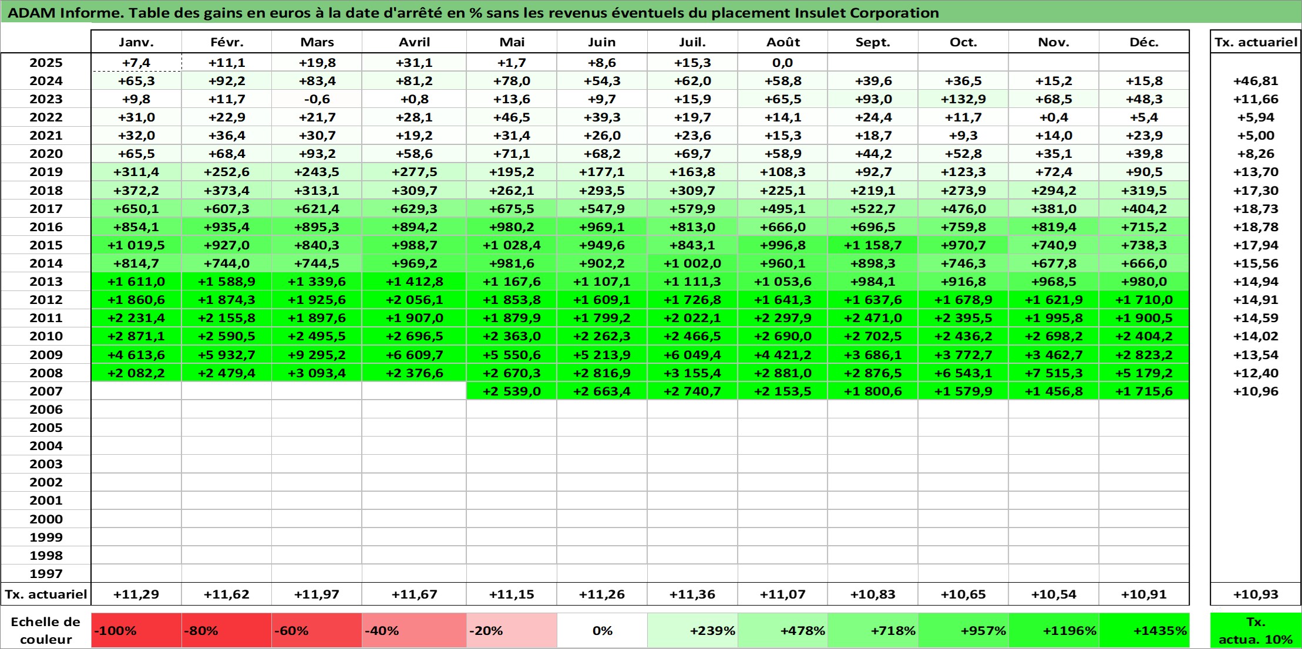Image resolution: width=1302 pixels, height=649 pixels.
Task: Select the '+311,4' cell in 2019
Action: point(136,172)
